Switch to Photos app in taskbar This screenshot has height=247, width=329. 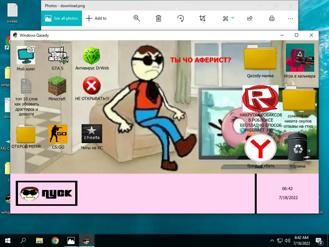click(x=71, y=241)
